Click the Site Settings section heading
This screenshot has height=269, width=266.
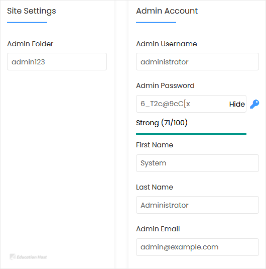(32, 11)
